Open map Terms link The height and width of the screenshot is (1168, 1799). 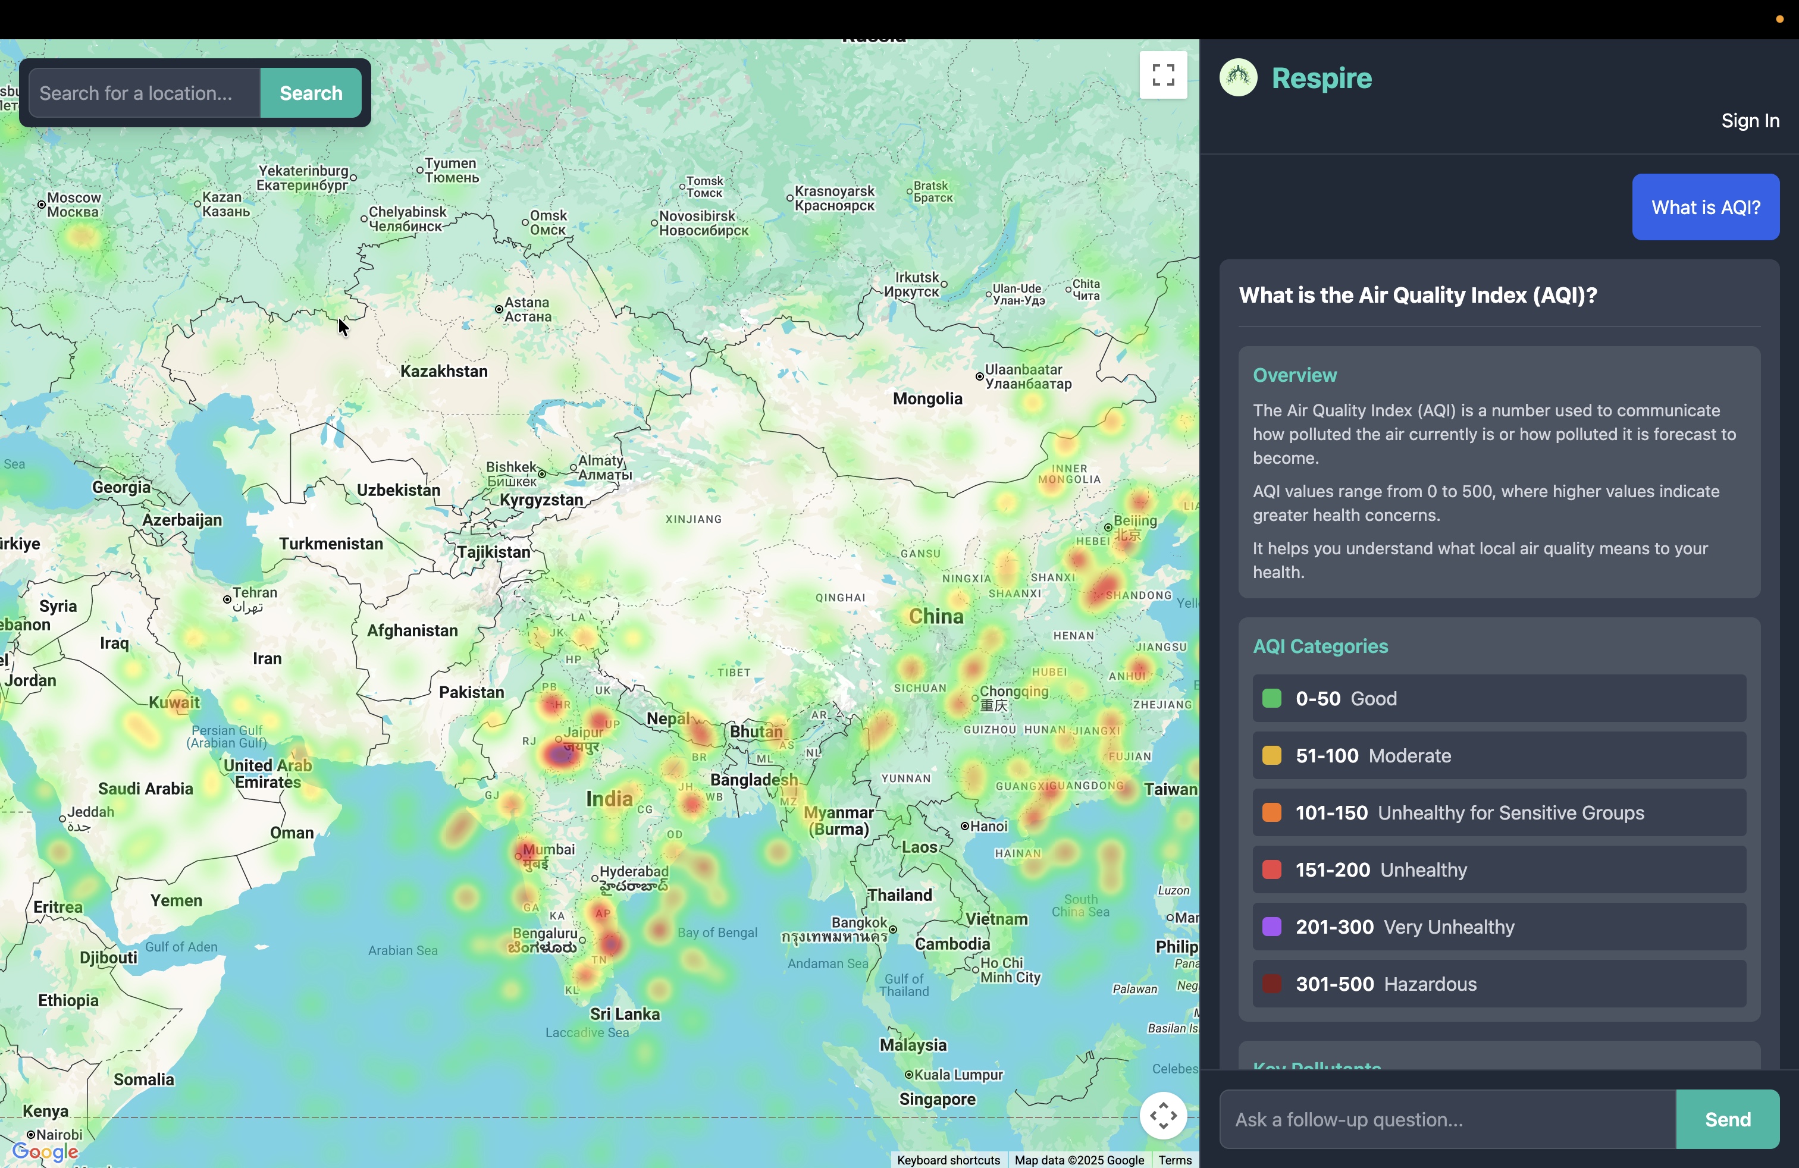point(1174,1160)
